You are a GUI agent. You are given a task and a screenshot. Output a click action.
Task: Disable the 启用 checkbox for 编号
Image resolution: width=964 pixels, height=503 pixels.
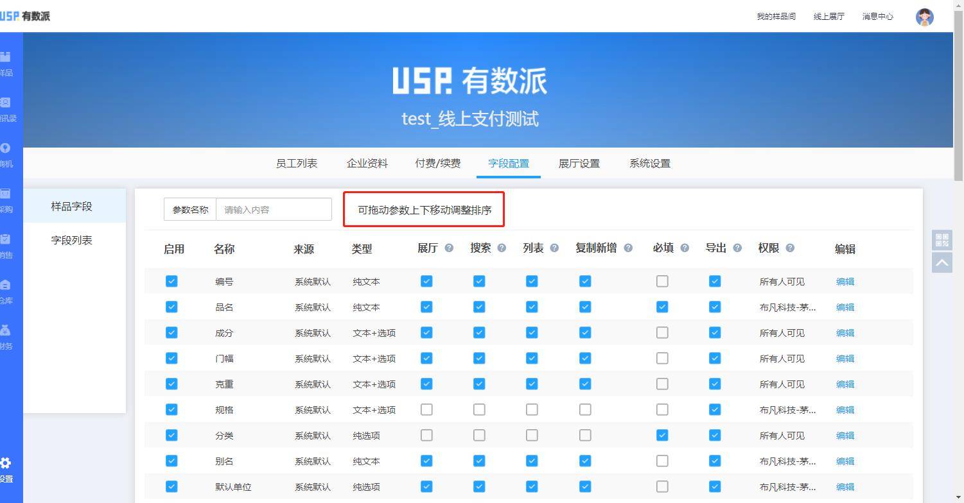pyautogui.click(x=171, y=281)
